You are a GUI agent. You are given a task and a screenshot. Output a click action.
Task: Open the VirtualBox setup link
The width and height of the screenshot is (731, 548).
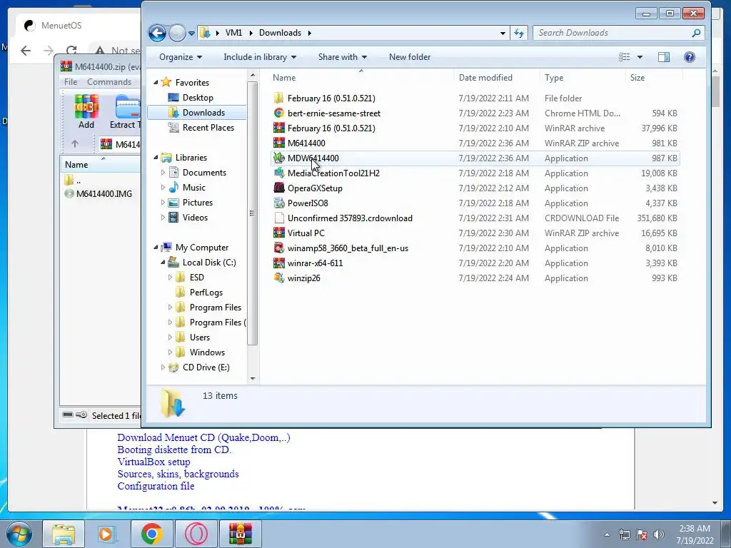click(x=154, y=462)
